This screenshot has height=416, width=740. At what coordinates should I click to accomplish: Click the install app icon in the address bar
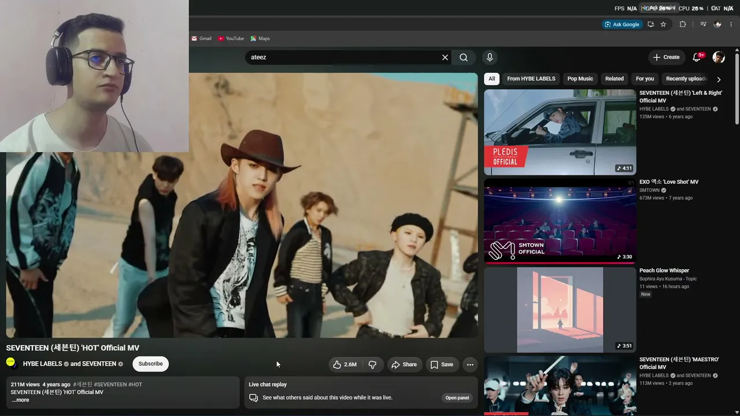650,24
